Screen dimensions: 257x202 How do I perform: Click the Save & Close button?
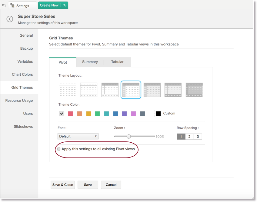[x=63, y=185]
